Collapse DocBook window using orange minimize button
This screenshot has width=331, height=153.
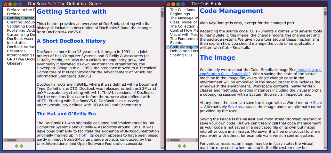tap(10, 4)
